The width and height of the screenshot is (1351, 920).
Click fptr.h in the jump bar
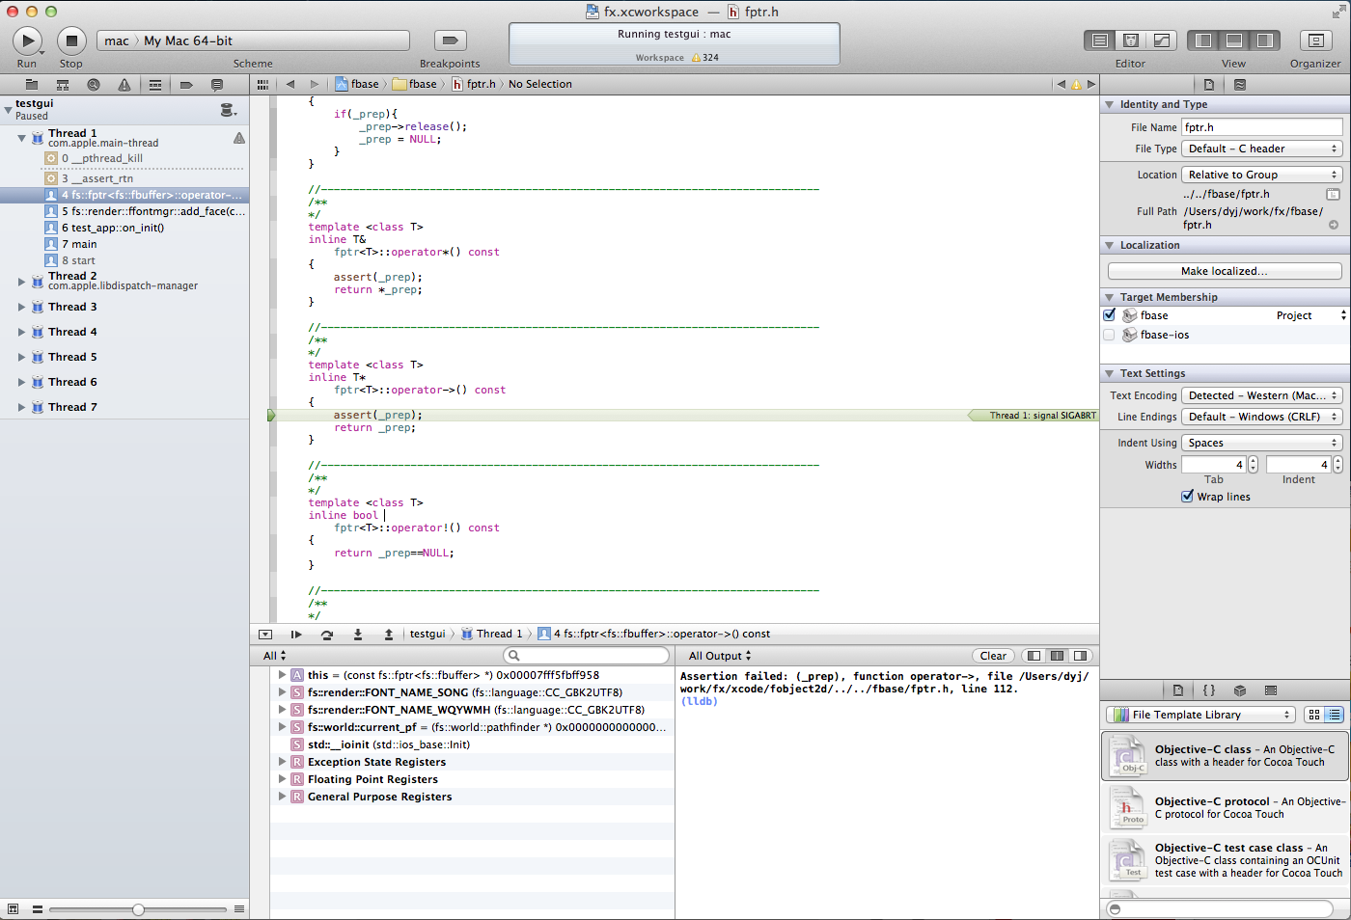click(480, 84)
